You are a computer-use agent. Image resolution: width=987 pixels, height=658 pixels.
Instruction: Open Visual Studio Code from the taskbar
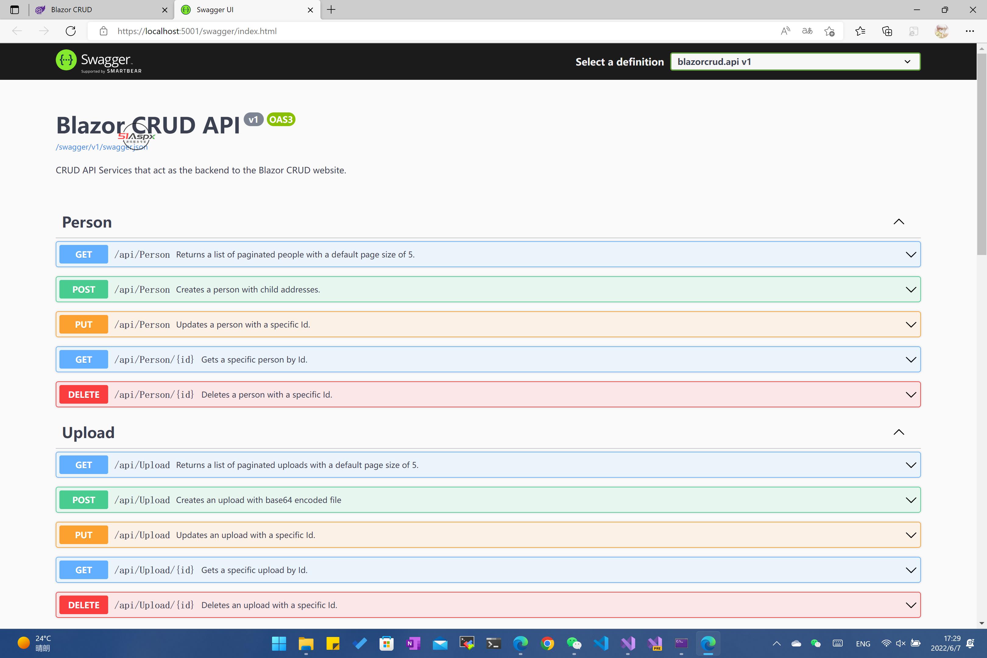[601, 643]
